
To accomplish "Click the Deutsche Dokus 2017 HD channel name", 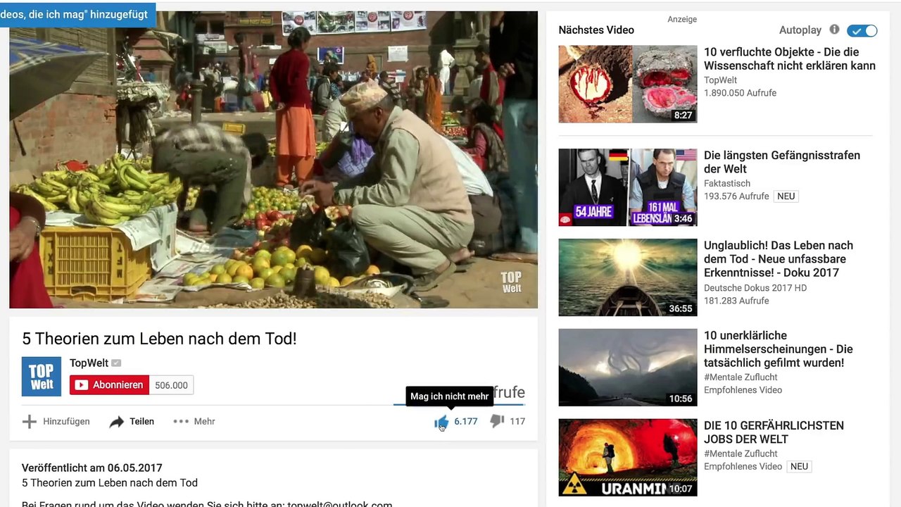I will pyautogui.click(x=755, y=287).
